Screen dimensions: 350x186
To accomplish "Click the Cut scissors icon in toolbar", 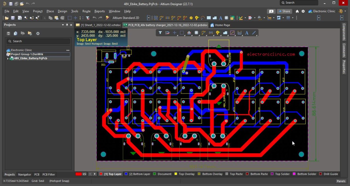I will 45,18.
